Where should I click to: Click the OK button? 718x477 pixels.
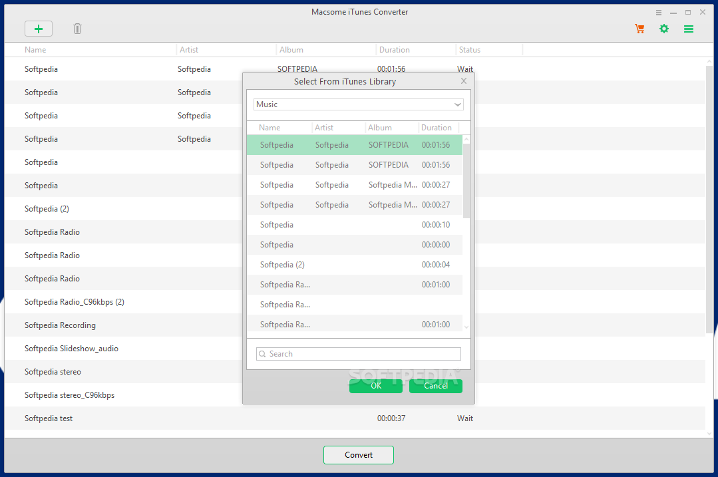point(376,386)
